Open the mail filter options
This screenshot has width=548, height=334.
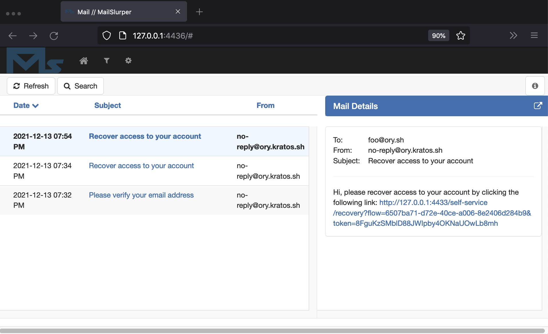(106, 60)
